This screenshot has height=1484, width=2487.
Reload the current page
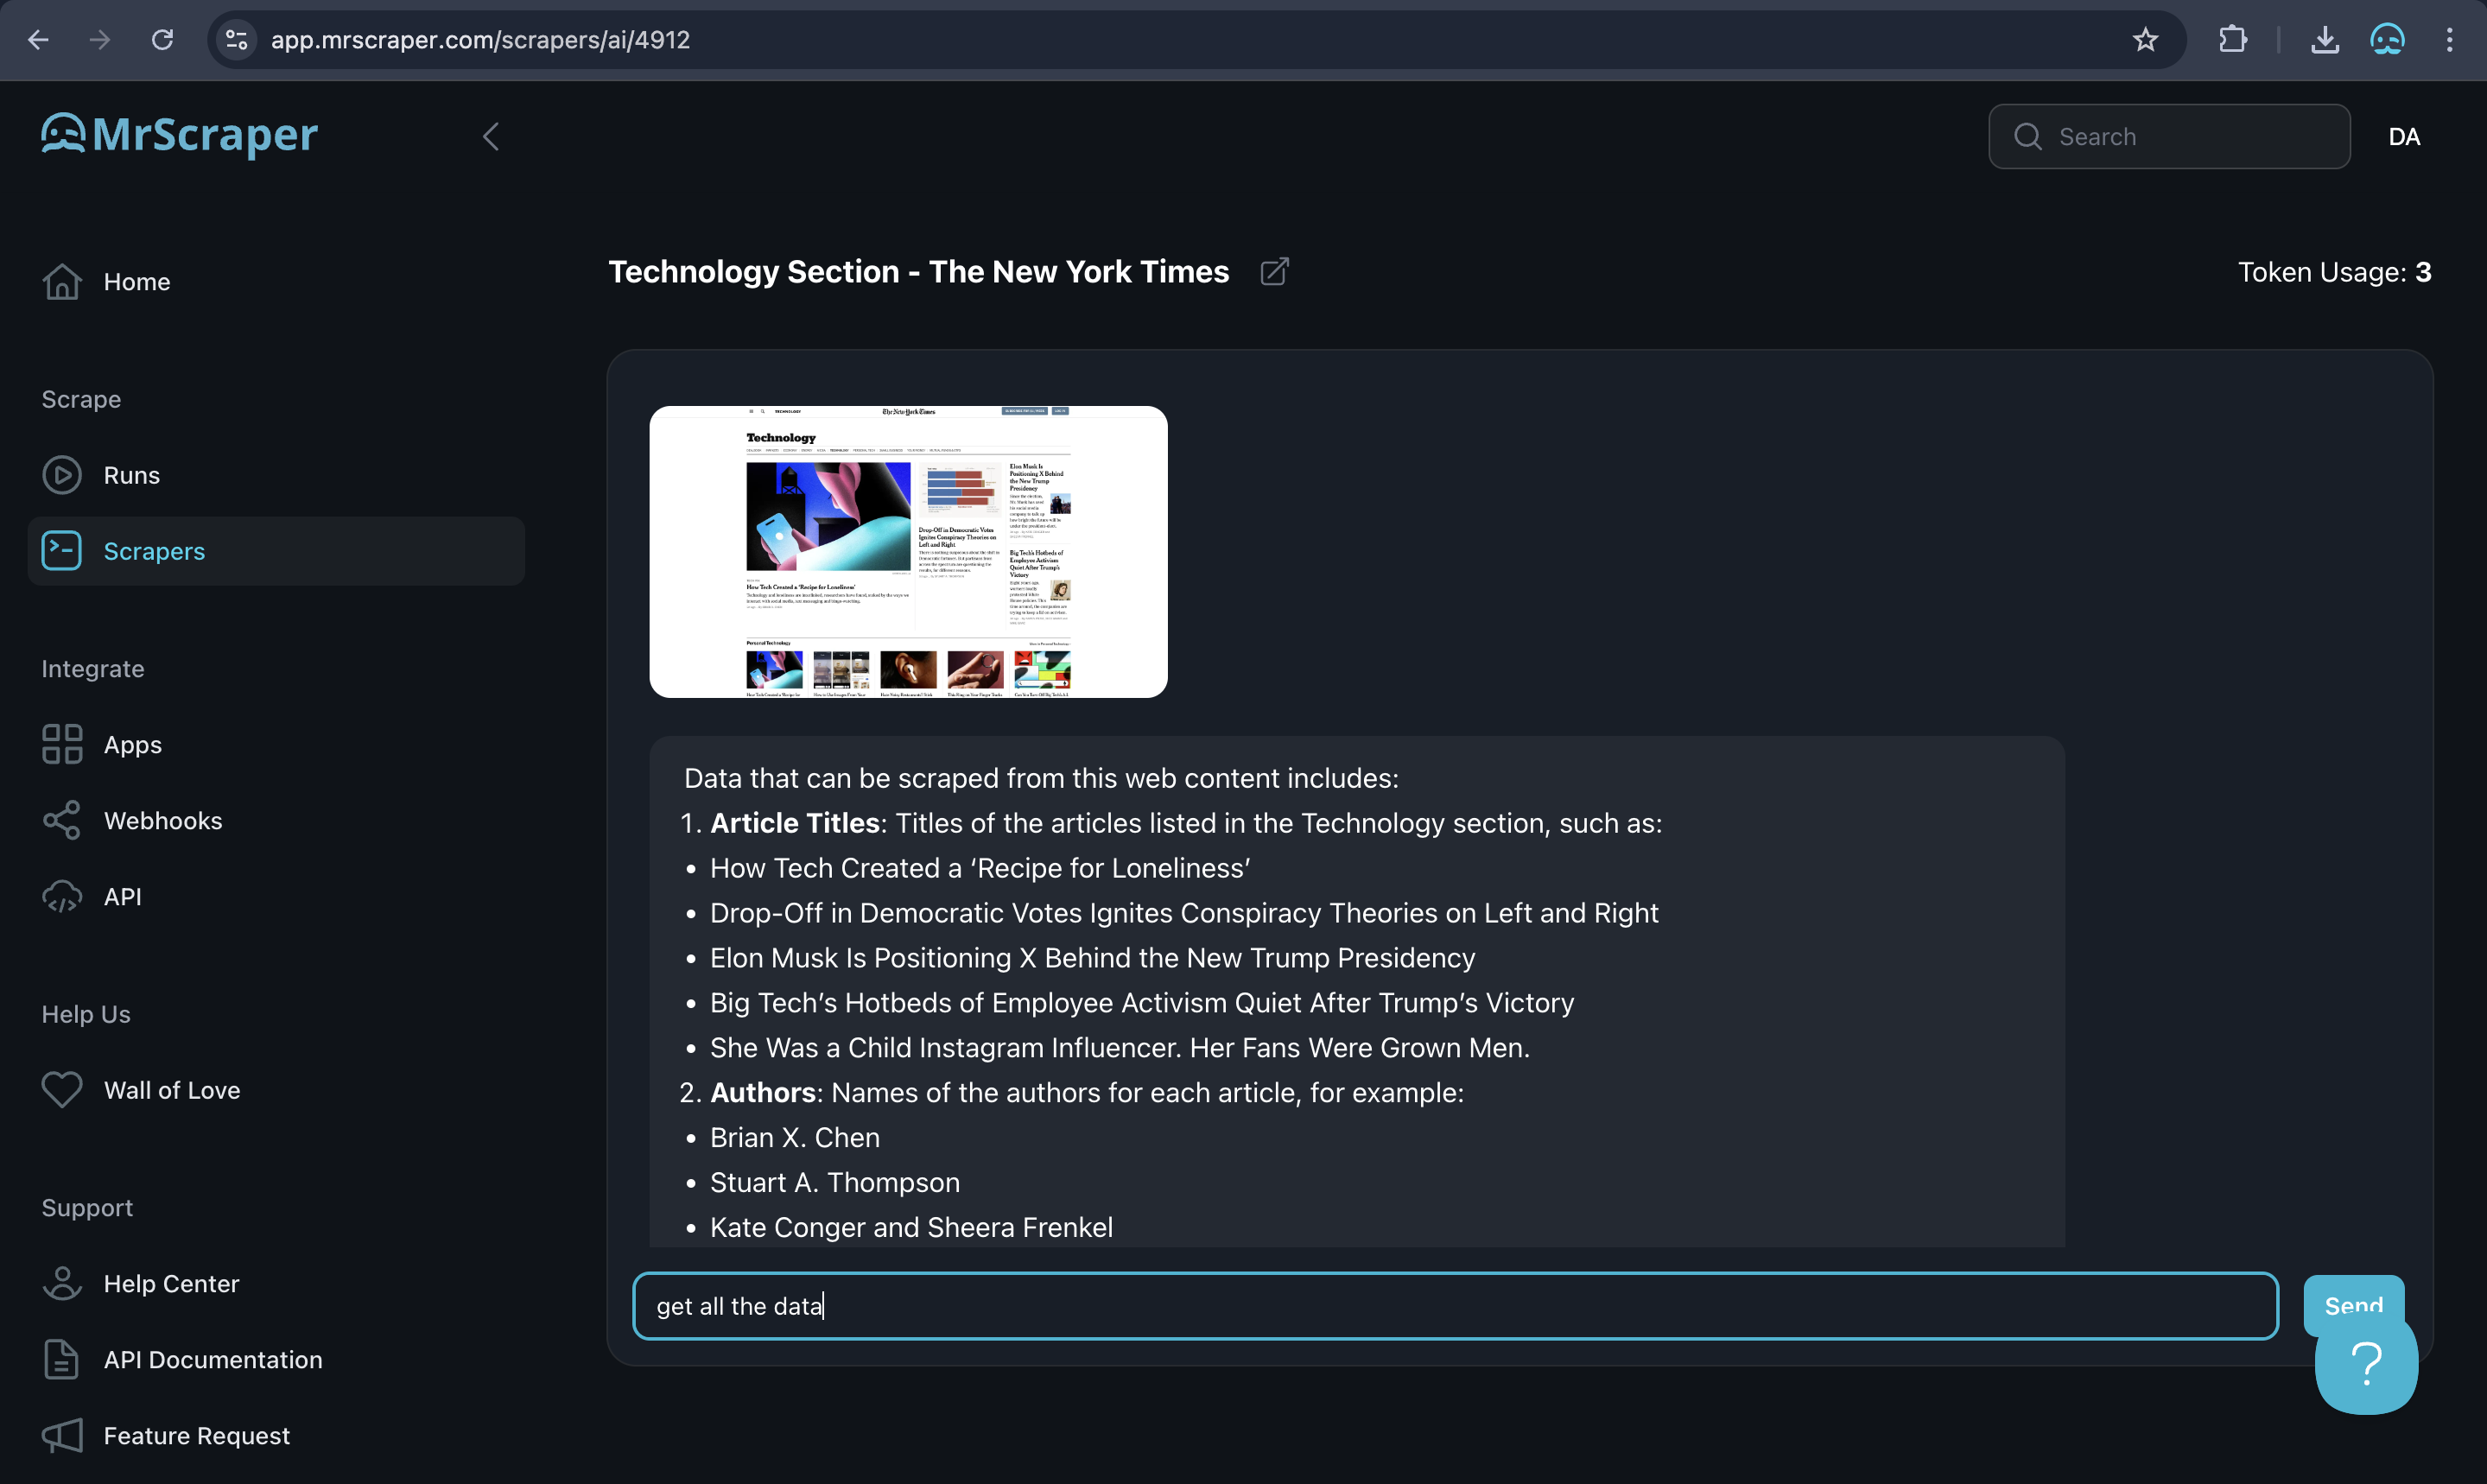coord(162,40)
